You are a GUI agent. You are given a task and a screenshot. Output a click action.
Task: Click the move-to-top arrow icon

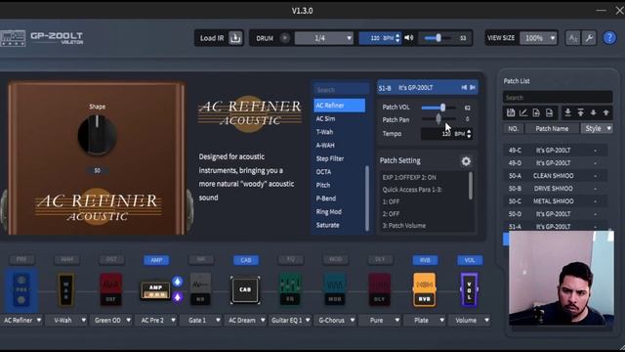581,113
